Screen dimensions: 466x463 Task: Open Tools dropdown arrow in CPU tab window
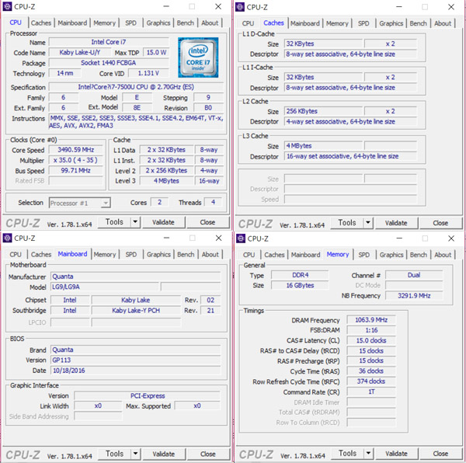pos(135,221)
